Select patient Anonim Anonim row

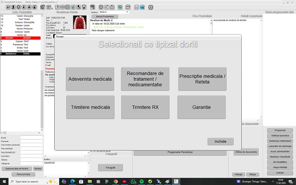click(x=20, y=38)
